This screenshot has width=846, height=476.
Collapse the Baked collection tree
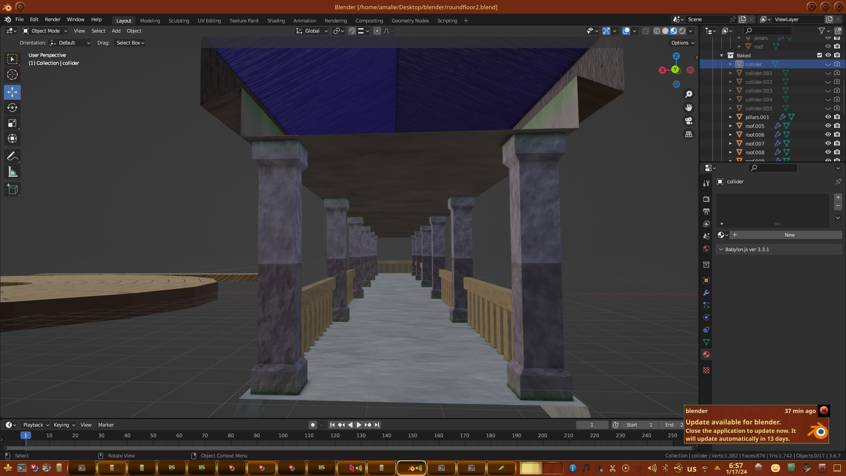(x=722, y=55)
